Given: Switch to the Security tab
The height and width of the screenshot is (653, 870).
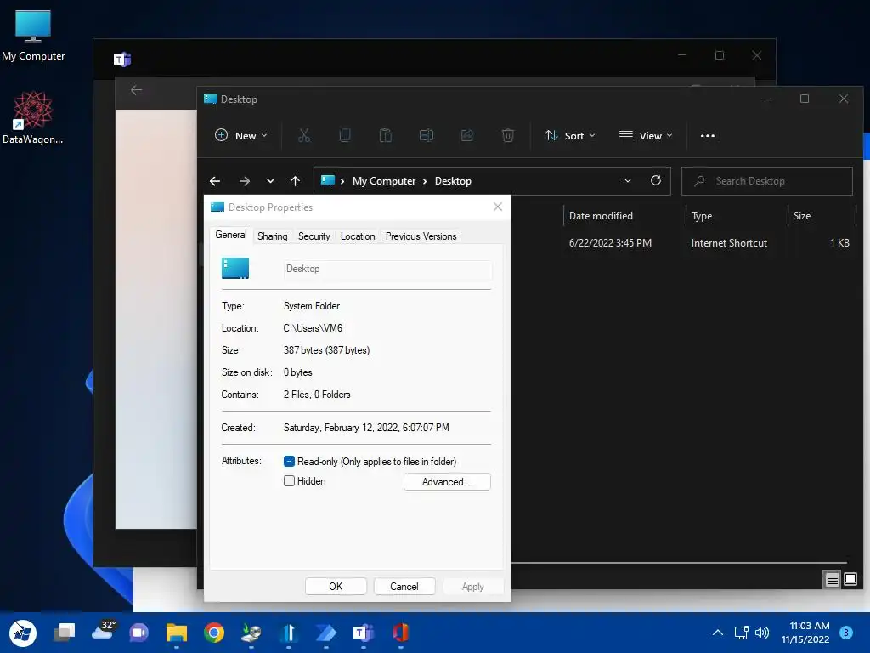Looking at the screenshot, I should click(x=314, y=236).
